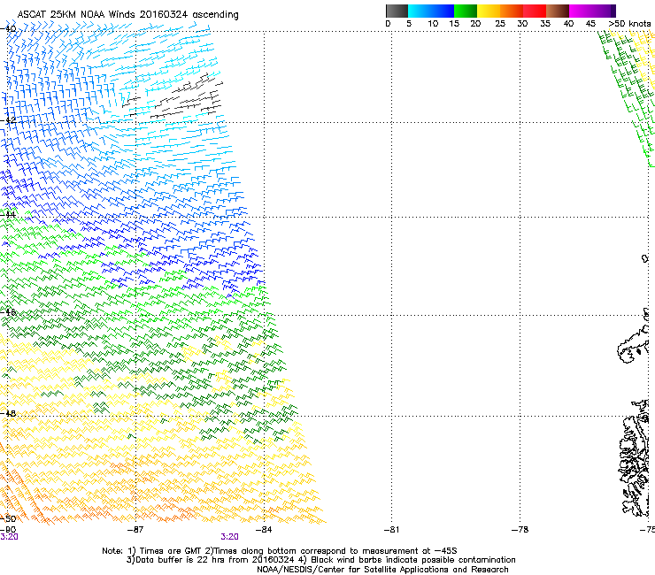Image resolution: width=655 pixels, height=575 pixels.
Task: Click the "10" label under the color bar
Action: (433, 24)
